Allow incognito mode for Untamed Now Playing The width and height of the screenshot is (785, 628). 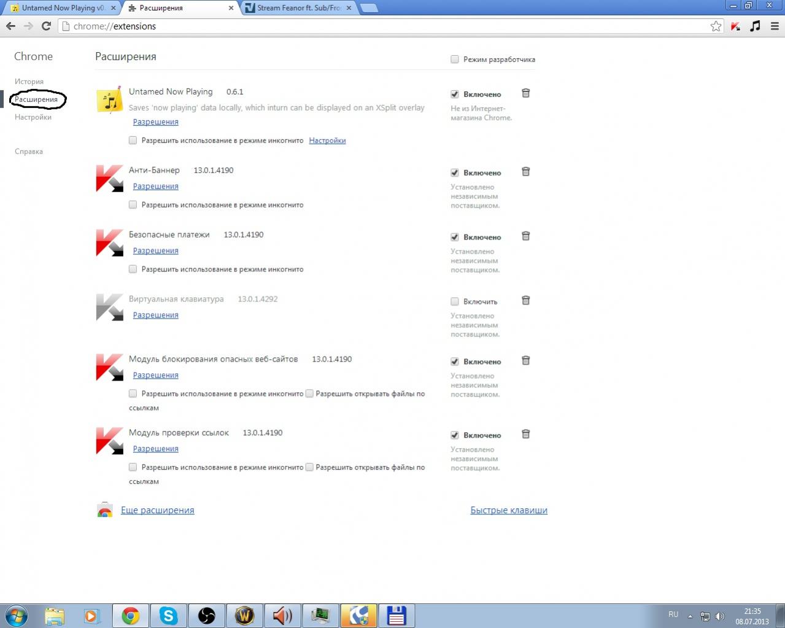pos(133,141)
